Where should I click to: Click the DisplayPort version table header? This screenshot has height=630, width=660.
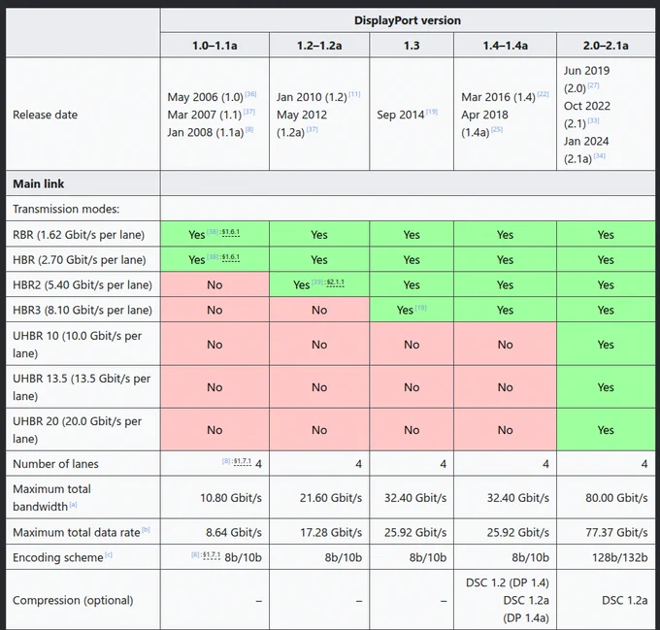pyautogui.click(x=408, y=20)
